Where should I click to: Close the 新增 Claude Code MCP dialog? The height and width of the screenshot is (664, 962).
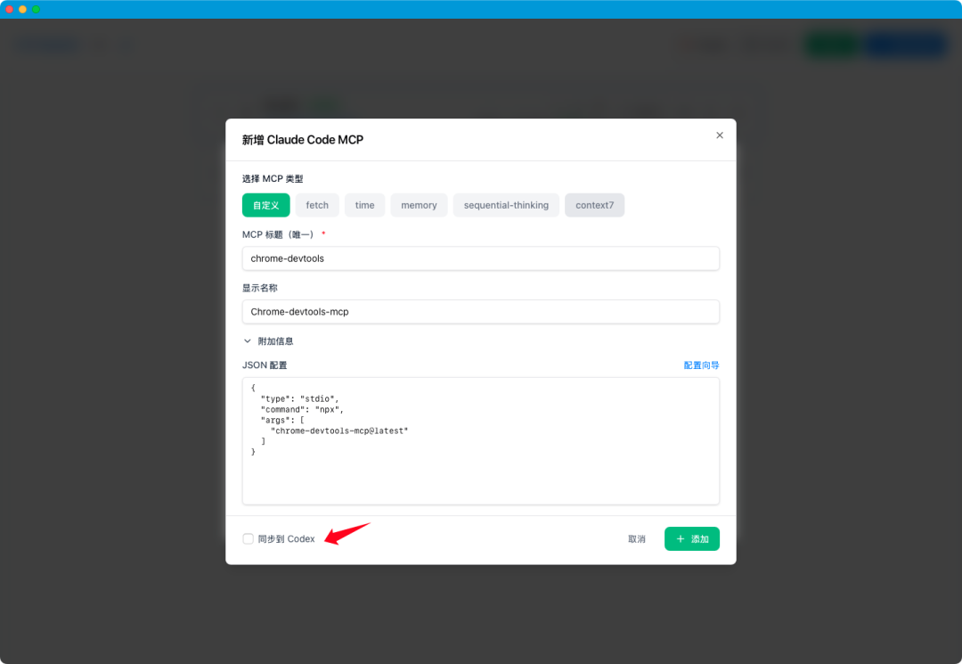click(x=720, y=135)
